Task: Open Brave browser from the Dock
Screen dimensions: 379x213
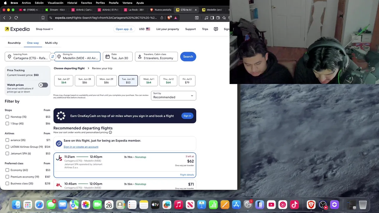Action: tap(311, 204)
